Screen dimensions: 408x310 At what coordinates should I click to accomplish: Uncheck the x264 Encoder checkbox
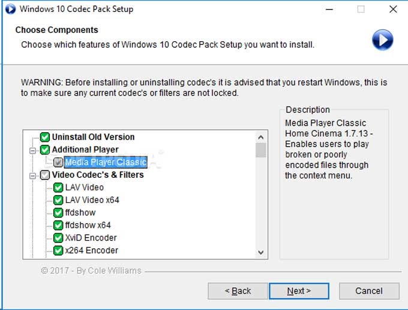coord(58,251)
